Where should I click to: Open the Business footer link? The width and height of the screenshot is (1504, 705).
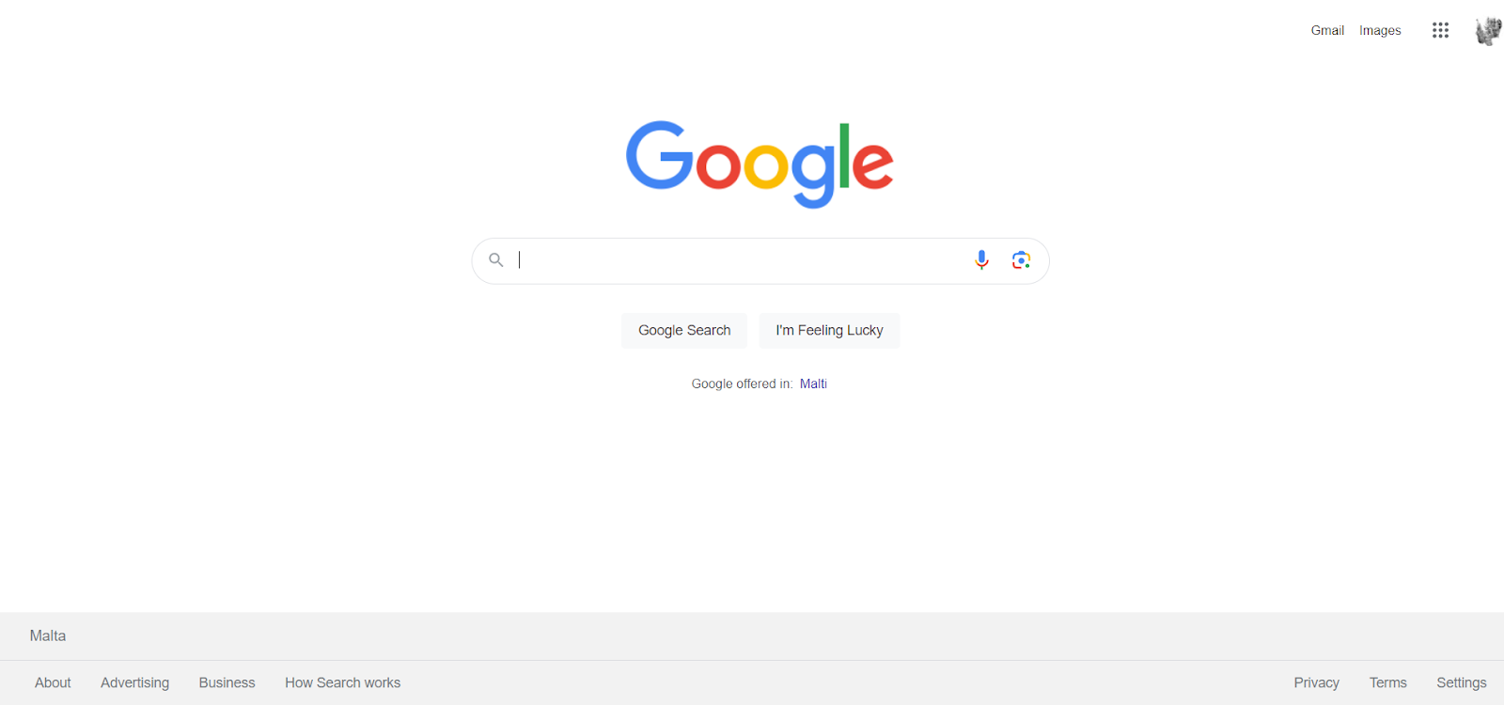[227, 682]
